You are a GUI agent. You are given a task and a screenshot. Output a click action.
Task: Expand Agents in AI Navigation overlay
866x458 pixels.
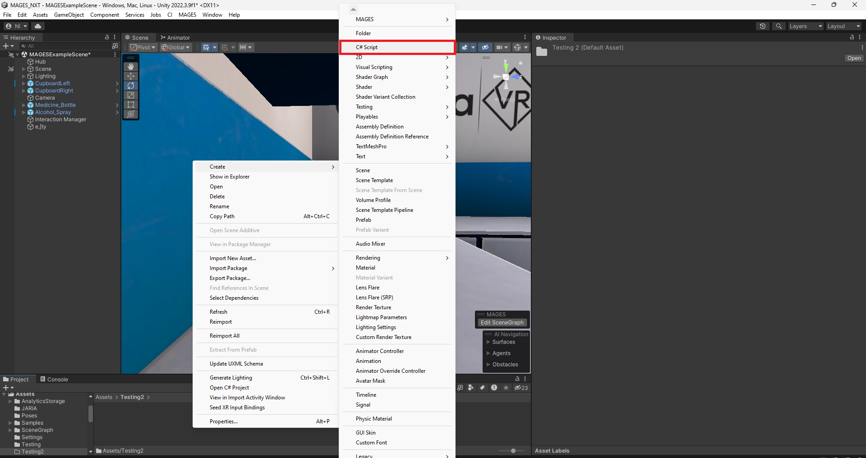[488, 353]
